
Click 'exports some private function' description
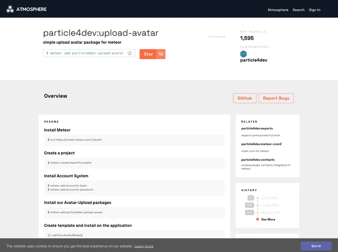[x=260, y=135]
